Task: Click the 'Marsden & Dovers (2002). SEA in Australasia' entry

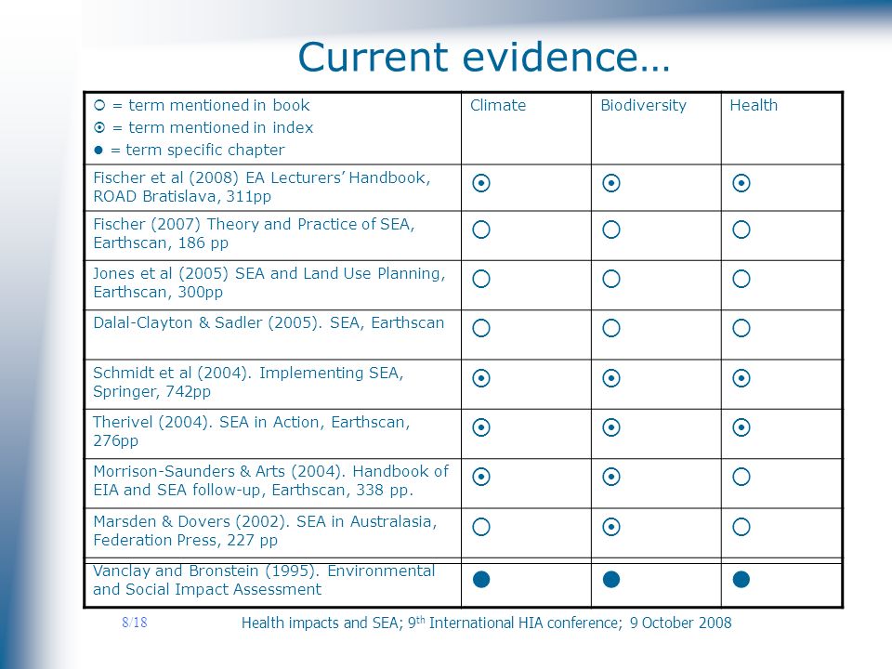Action: 265,531
